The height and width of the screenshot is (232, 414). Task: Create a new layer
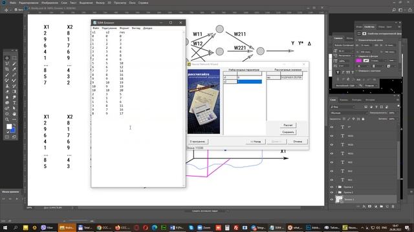[x=387, y=206]
